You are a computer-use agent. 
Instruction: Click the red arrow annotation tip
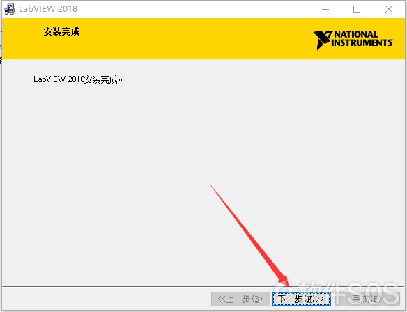[x=287, y=283]
